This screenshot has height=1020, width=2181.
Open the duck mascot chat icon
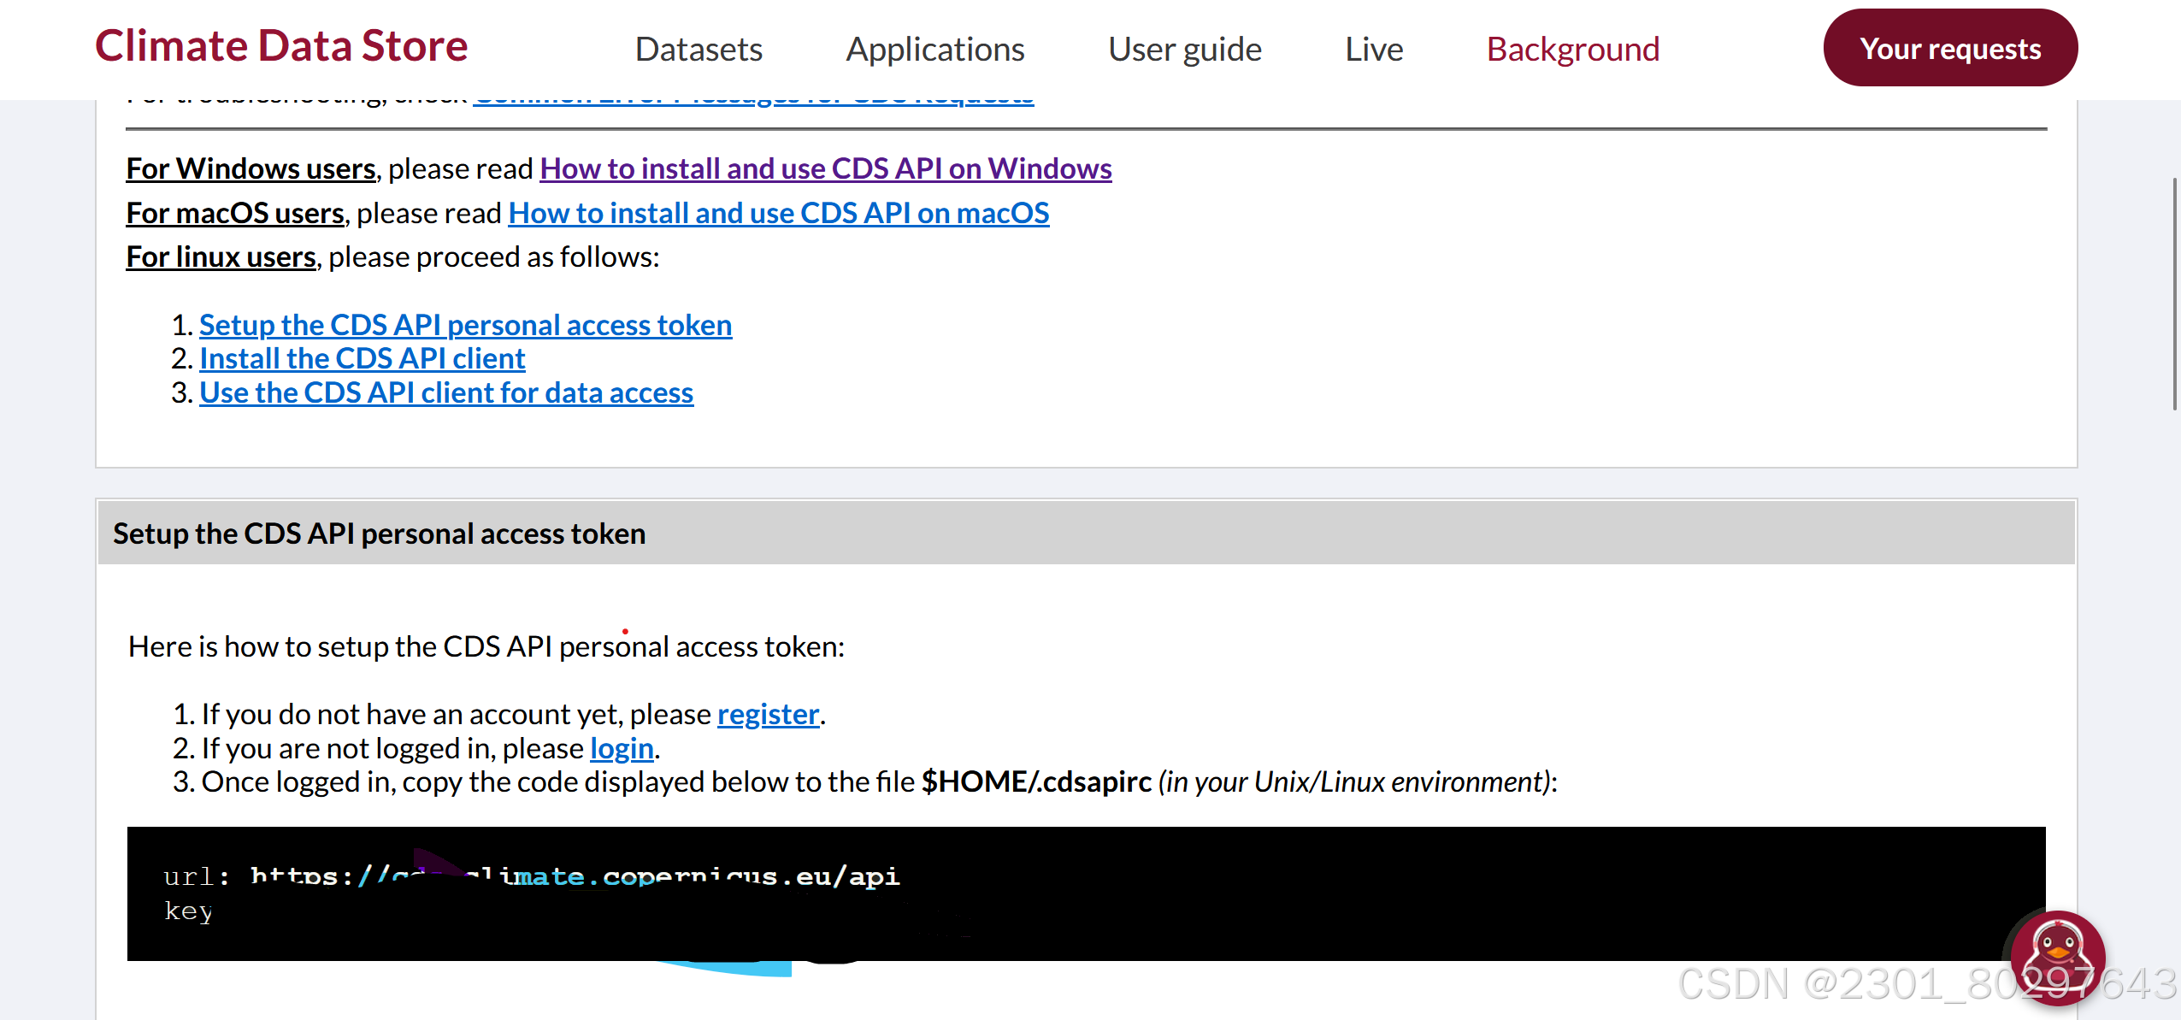pyautogui.click(x=2057, y=956)
